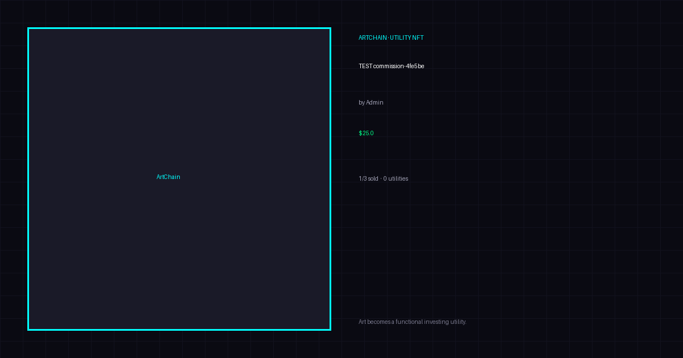Click the green dollar price amount
This screenshot has height=358, width=683.
point(366,134)
